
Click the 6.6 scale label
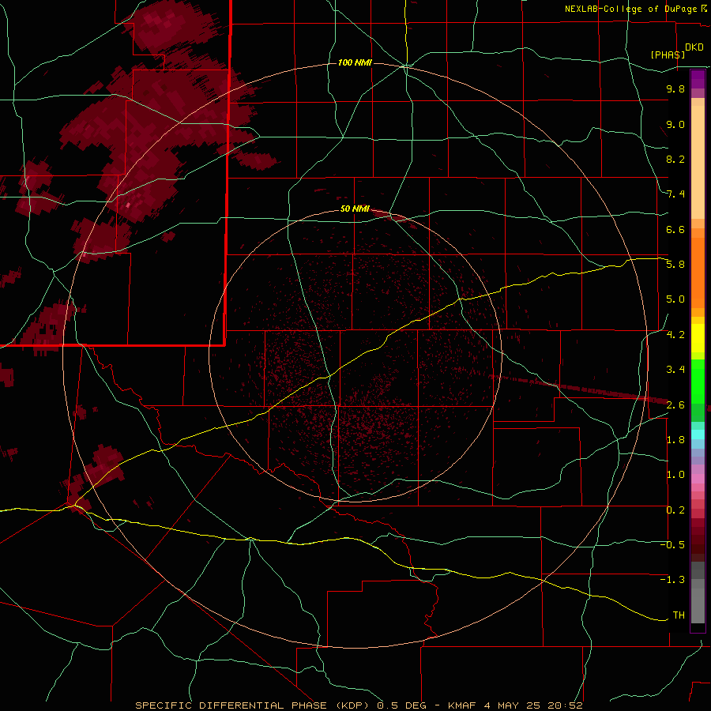click(675, 229)
